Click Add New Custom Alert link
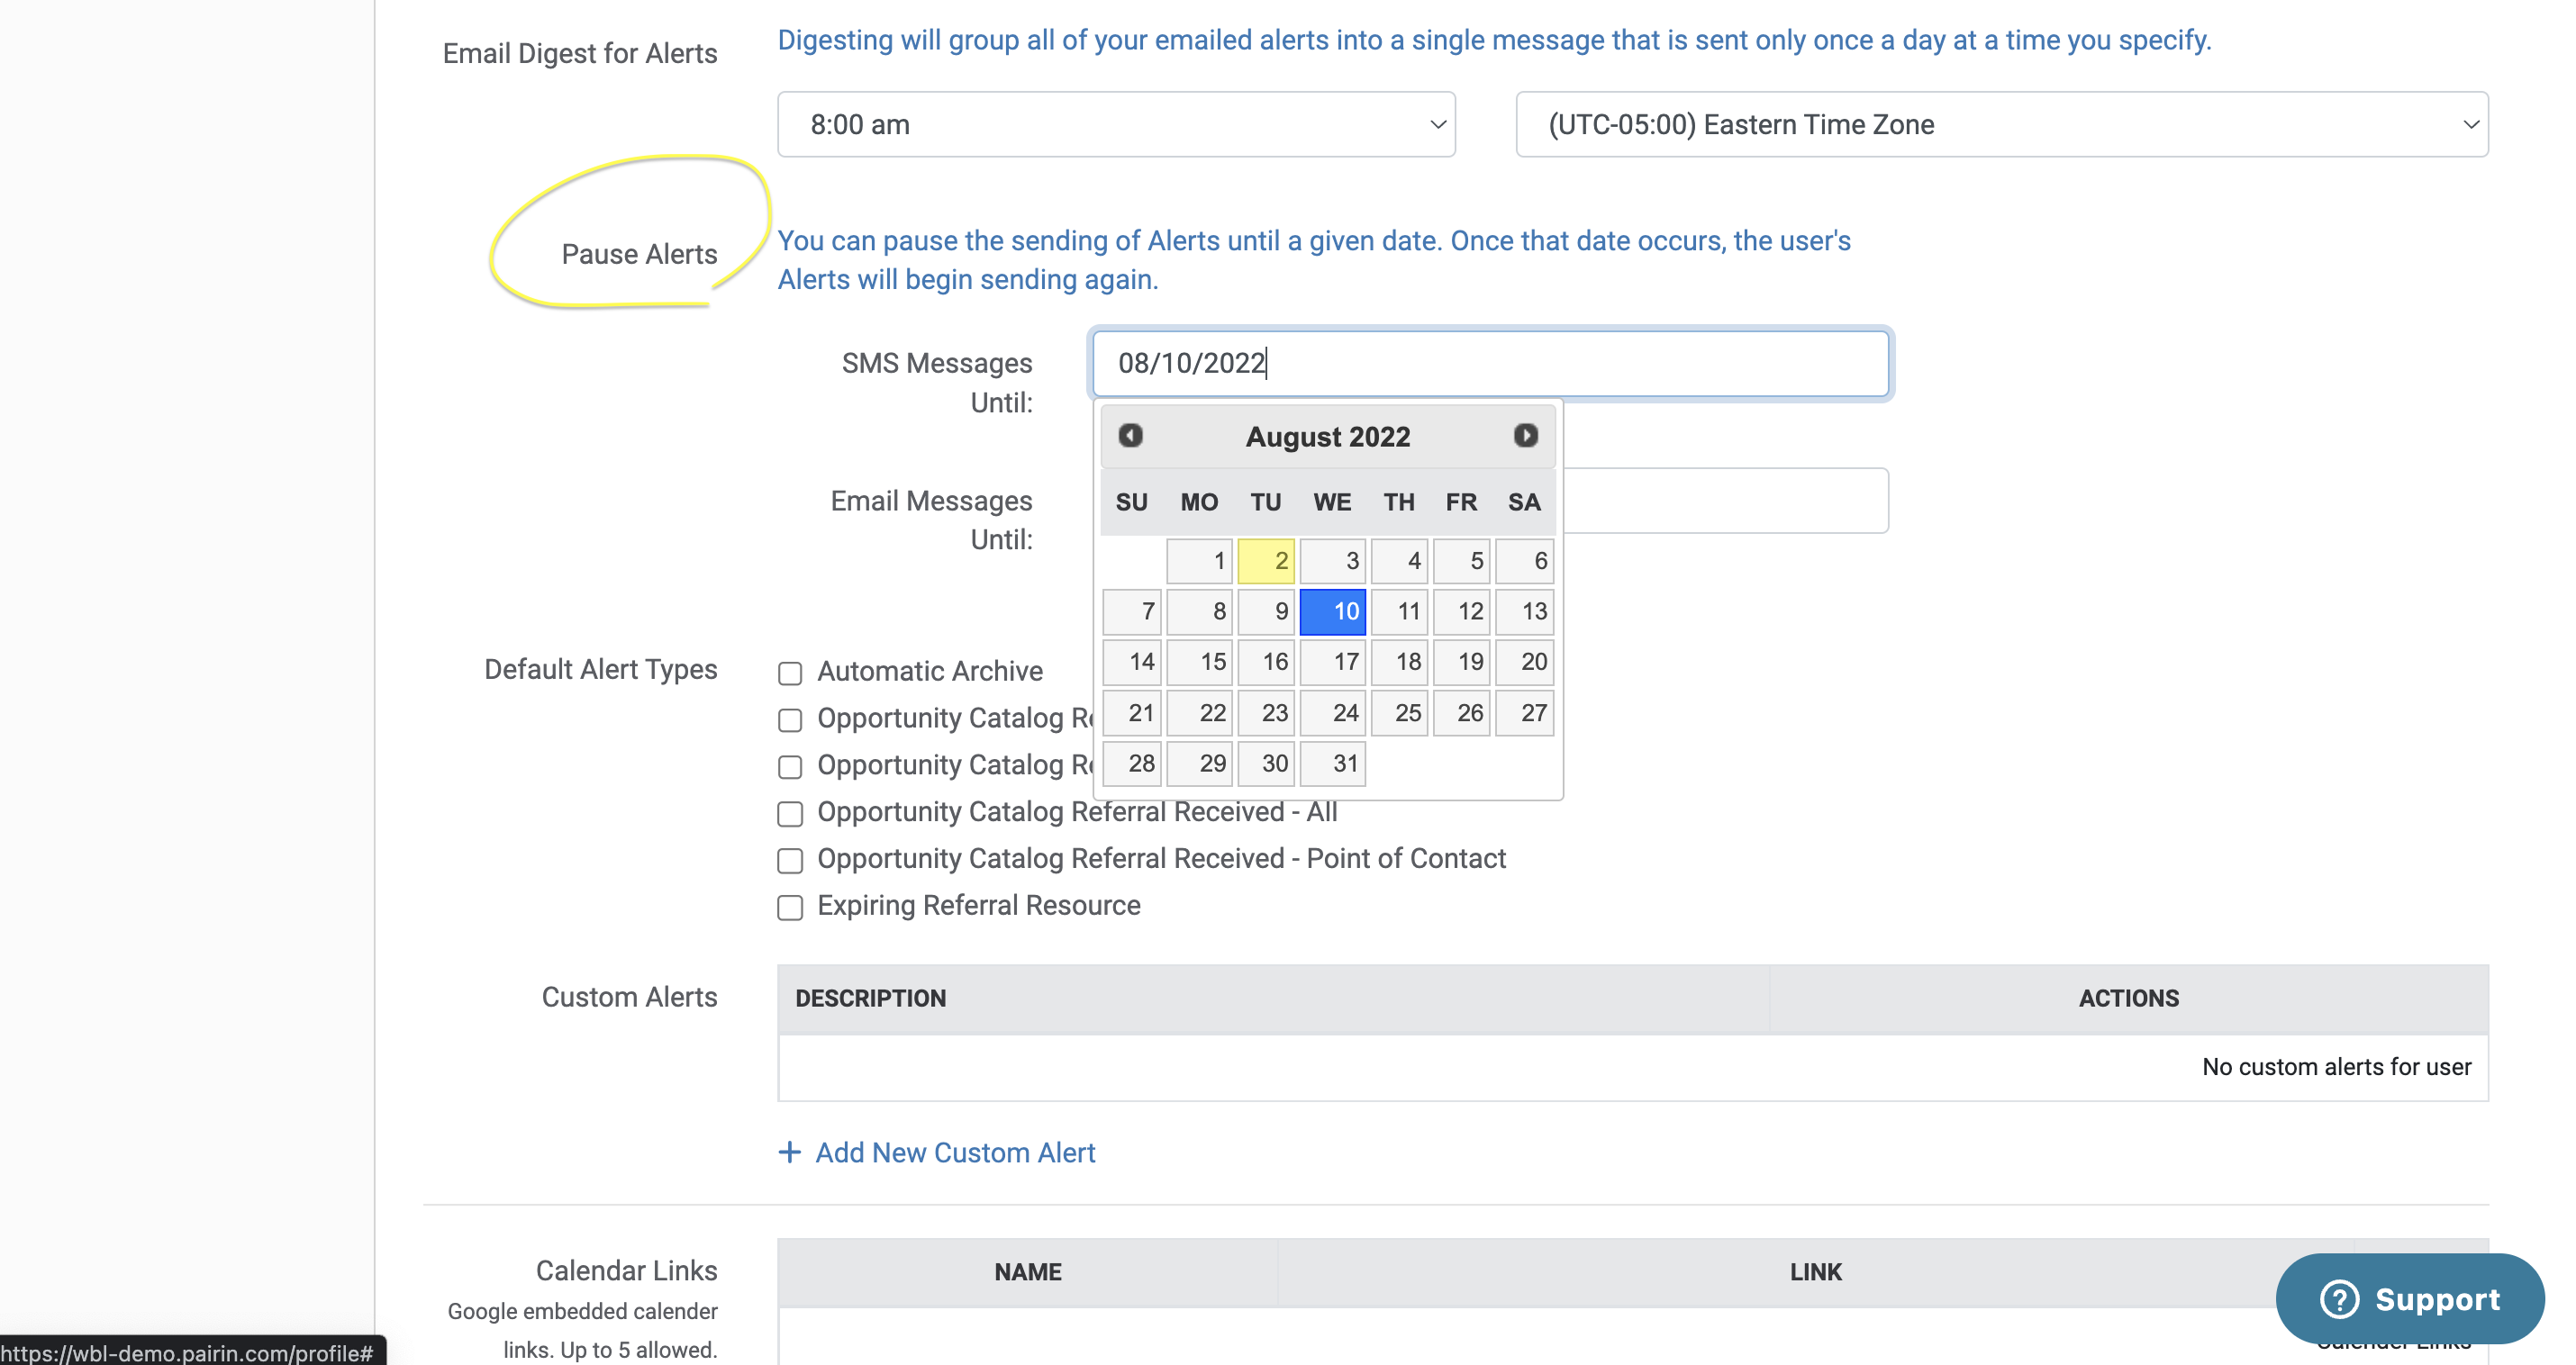This screenshot has width=2576, height=1365. point(955,1152)
